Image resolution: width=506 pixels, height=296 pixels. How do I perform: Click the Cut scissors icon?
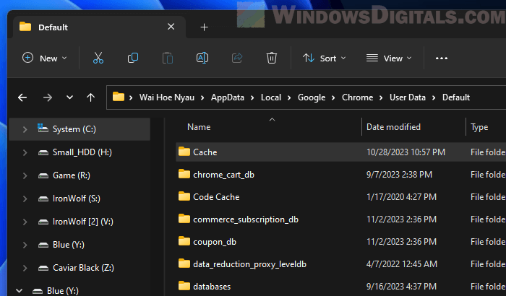click(98, 58)
